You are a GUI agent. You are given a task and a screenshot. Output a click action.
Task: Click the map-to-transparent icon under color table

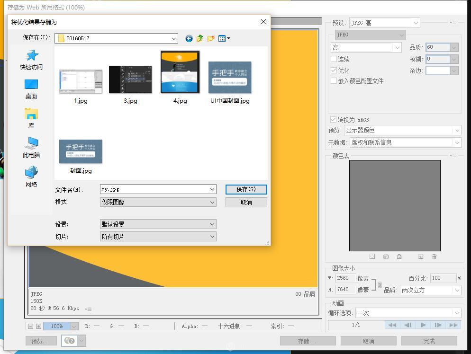tap(372, 257)
